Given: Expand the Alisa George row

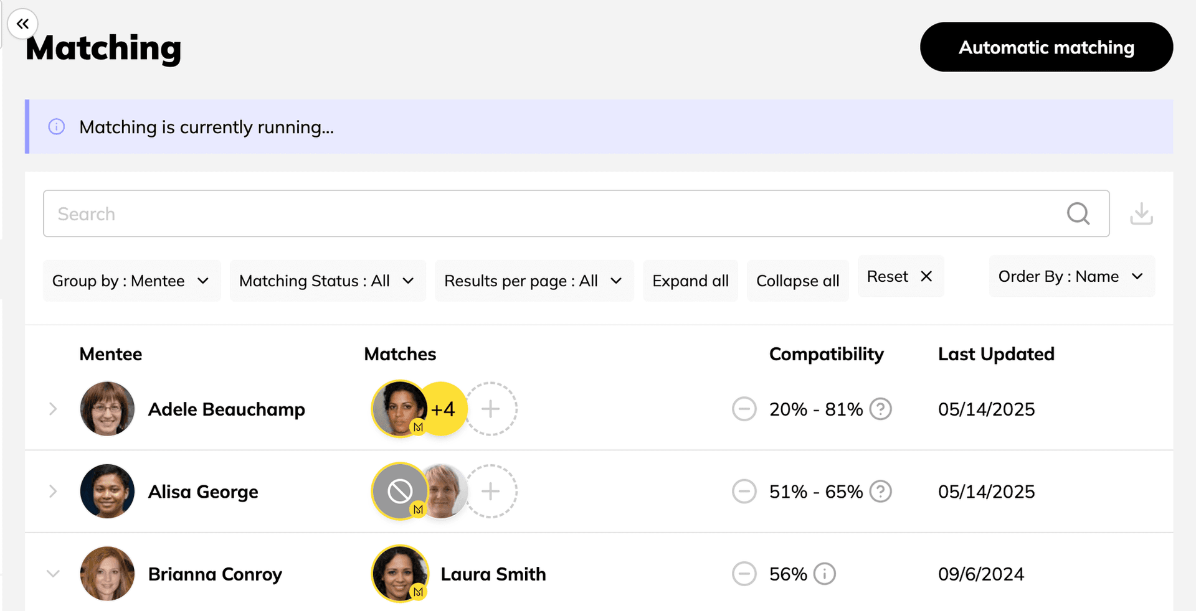Looking at the screenshot, I should point(53,492).
